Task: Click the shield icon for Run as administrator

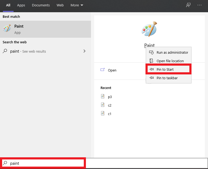Action: pos(151,53)
